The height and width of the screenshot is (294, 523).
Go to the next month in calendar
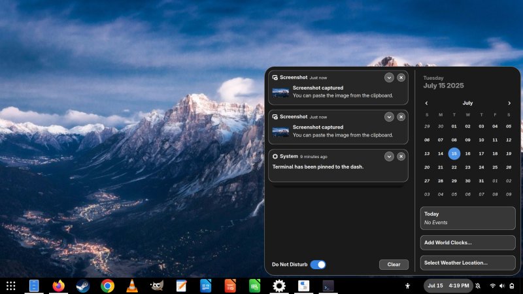[509, 103]
